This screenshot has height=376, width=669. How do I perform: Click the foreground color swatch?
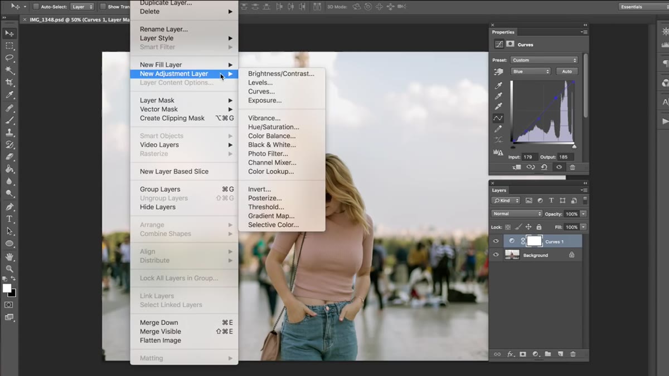[7, 288]
